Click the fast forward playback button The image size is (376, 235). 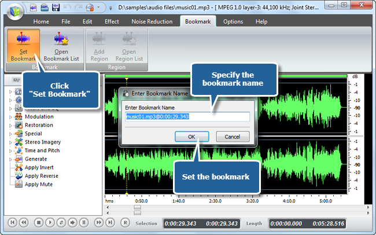point(98,222)
